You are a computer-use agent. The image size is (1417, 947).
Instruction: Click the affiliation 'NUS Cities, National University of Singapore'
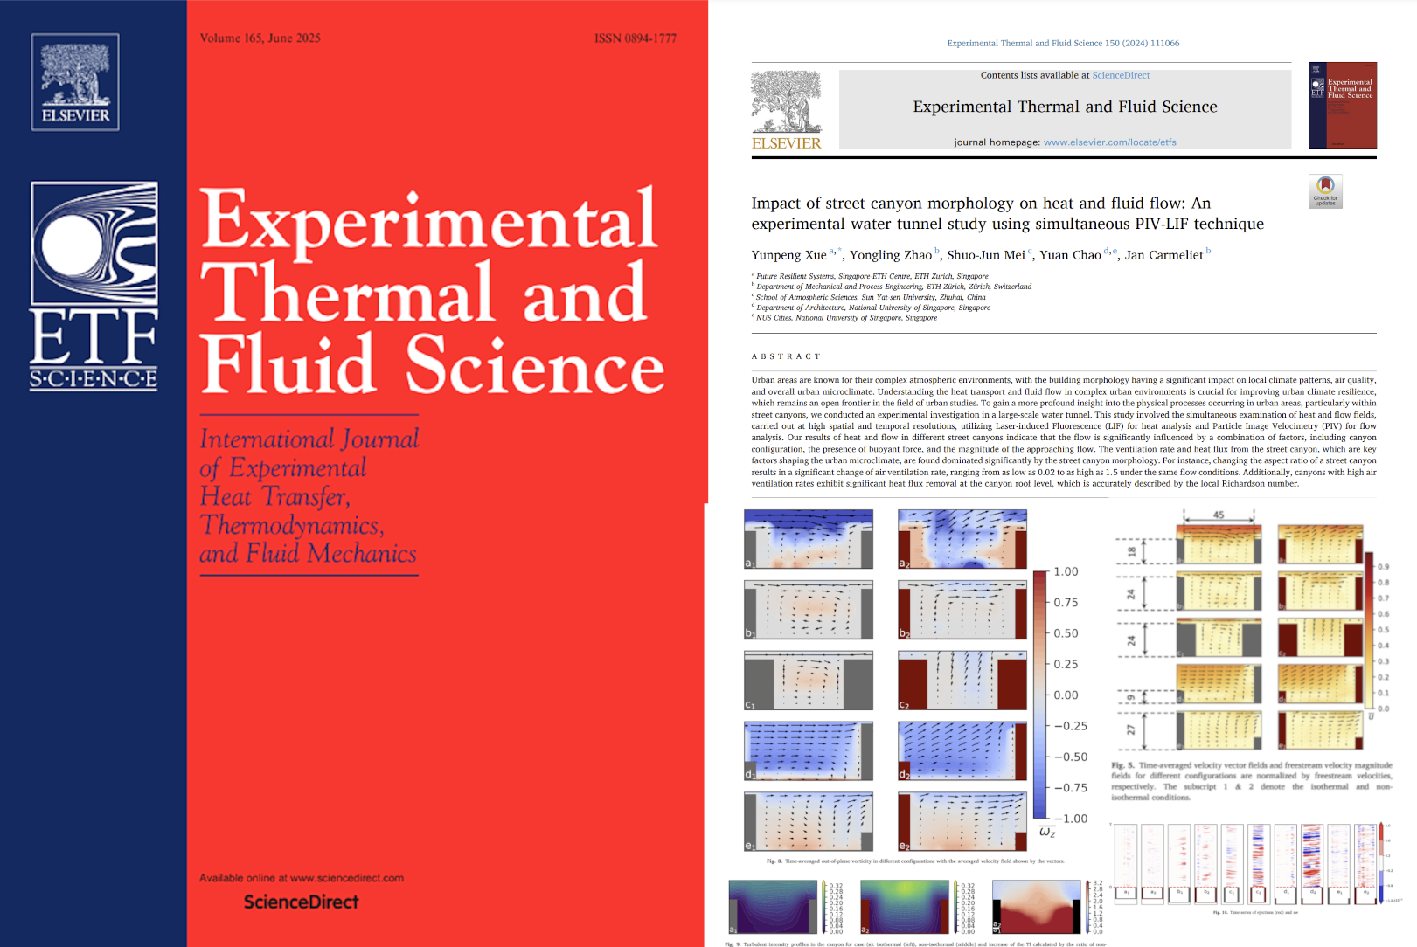click(x=846, y=318)
